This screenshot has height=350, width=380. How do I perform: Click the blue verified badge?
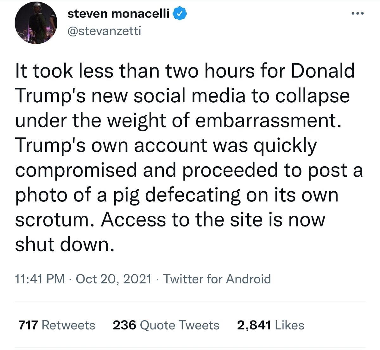click(180, 14)
